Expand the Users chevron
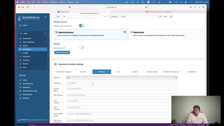224x126 pixels. [45, 80]
